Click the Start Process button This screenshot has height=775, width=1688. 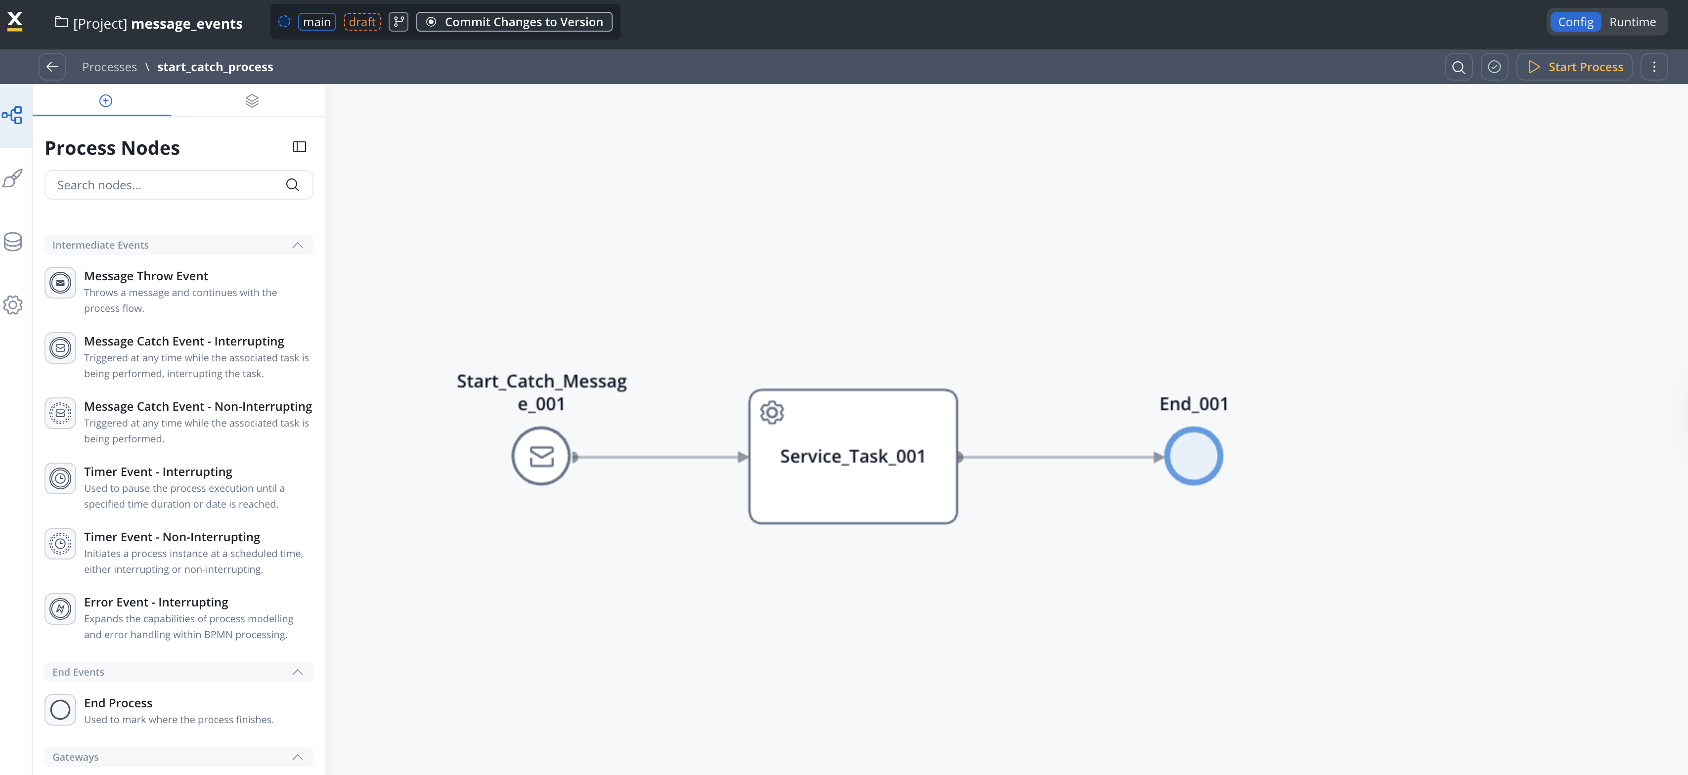(x=1574, y=67)
